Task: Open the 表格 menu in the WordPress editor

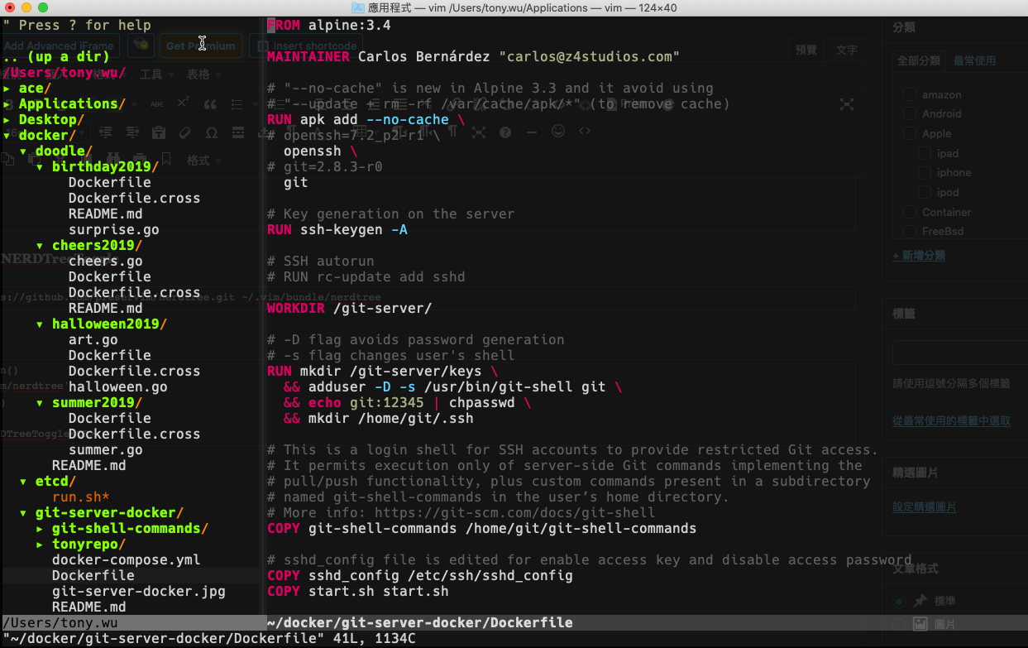Action: pyautogui.click(x=203, y=74)
